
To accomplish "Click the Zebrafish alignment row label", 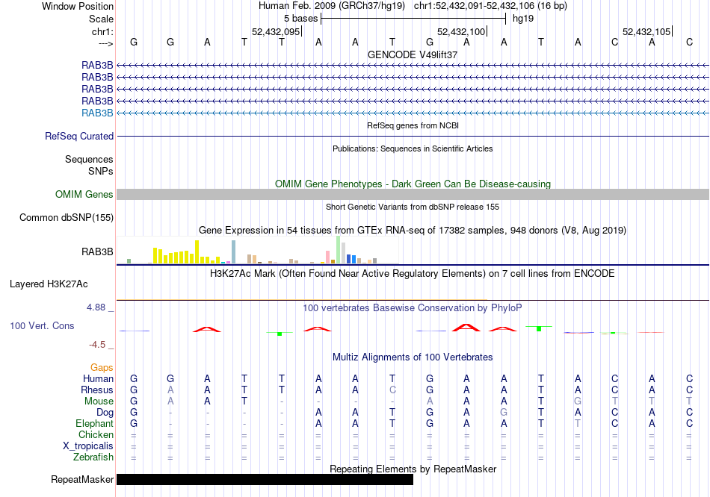I will (x=93, y=457).
